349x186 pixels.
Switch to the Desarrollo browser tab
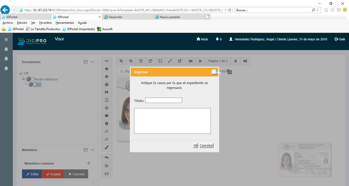[x=115, y=17]
